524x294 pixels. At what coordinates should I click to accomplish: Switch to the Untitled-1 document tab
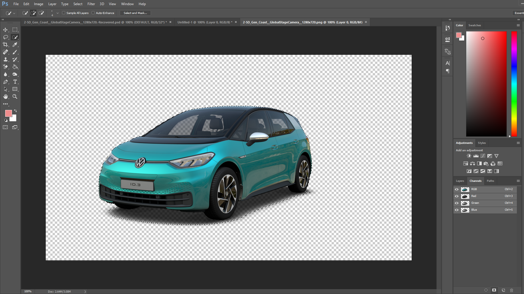tap(205, 22)
